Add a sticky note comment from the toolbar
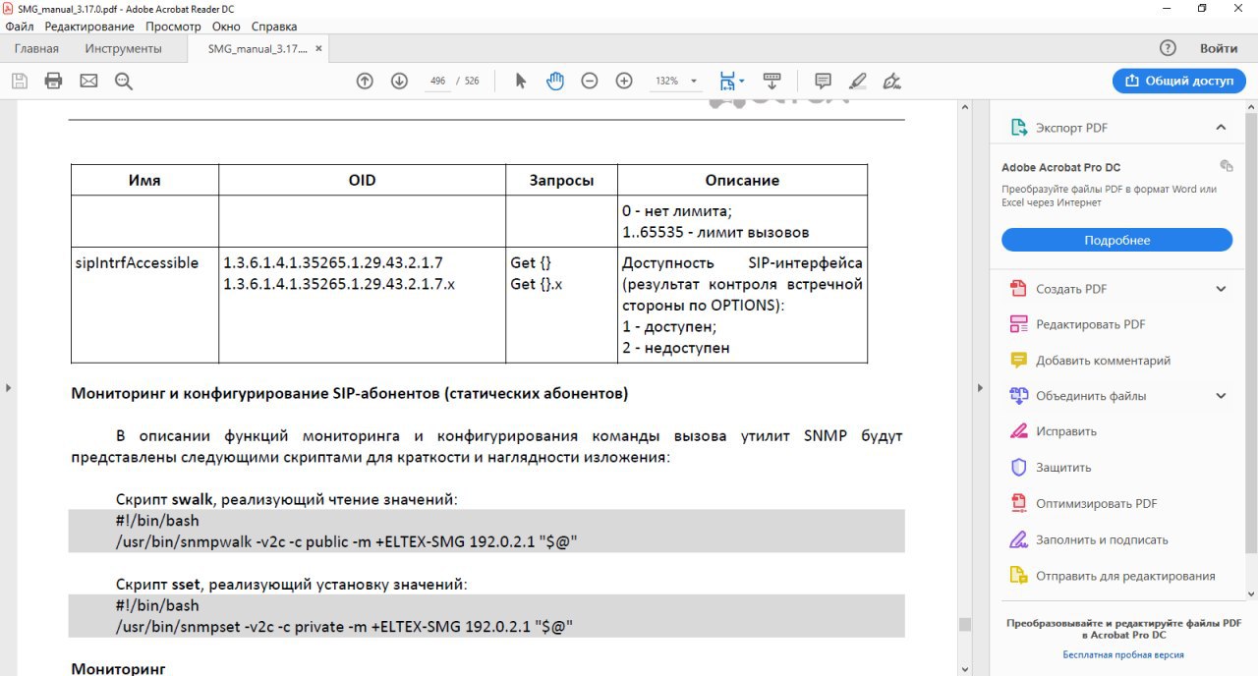 (x=824, y=81)
